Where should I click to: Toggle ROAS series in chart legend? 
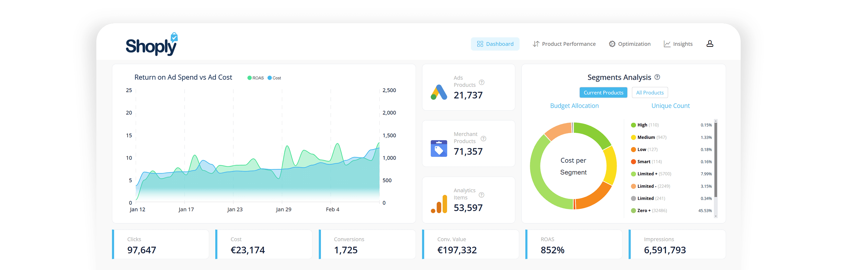(x=256, y=78)
